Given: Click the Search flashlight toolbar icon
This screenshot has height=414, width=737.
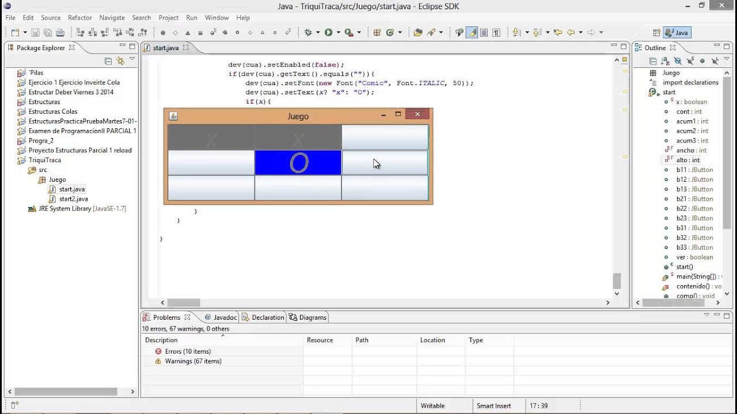Looking at the screenshot, I should tap(431, 33).
